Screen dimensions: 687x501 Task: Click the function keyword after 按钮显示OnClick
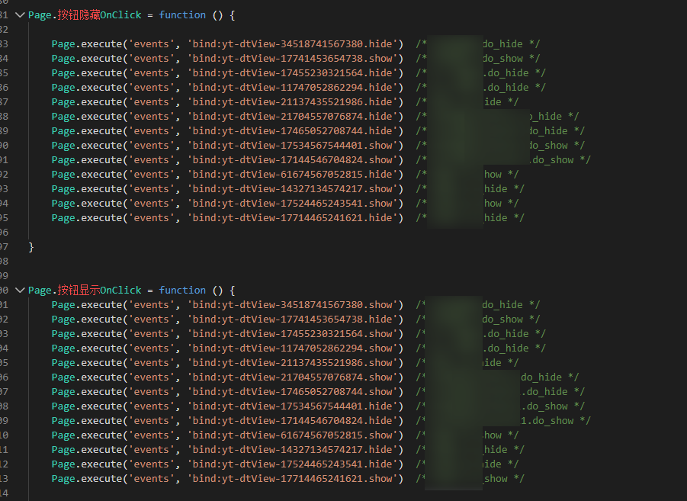click(x=182, y=291)
